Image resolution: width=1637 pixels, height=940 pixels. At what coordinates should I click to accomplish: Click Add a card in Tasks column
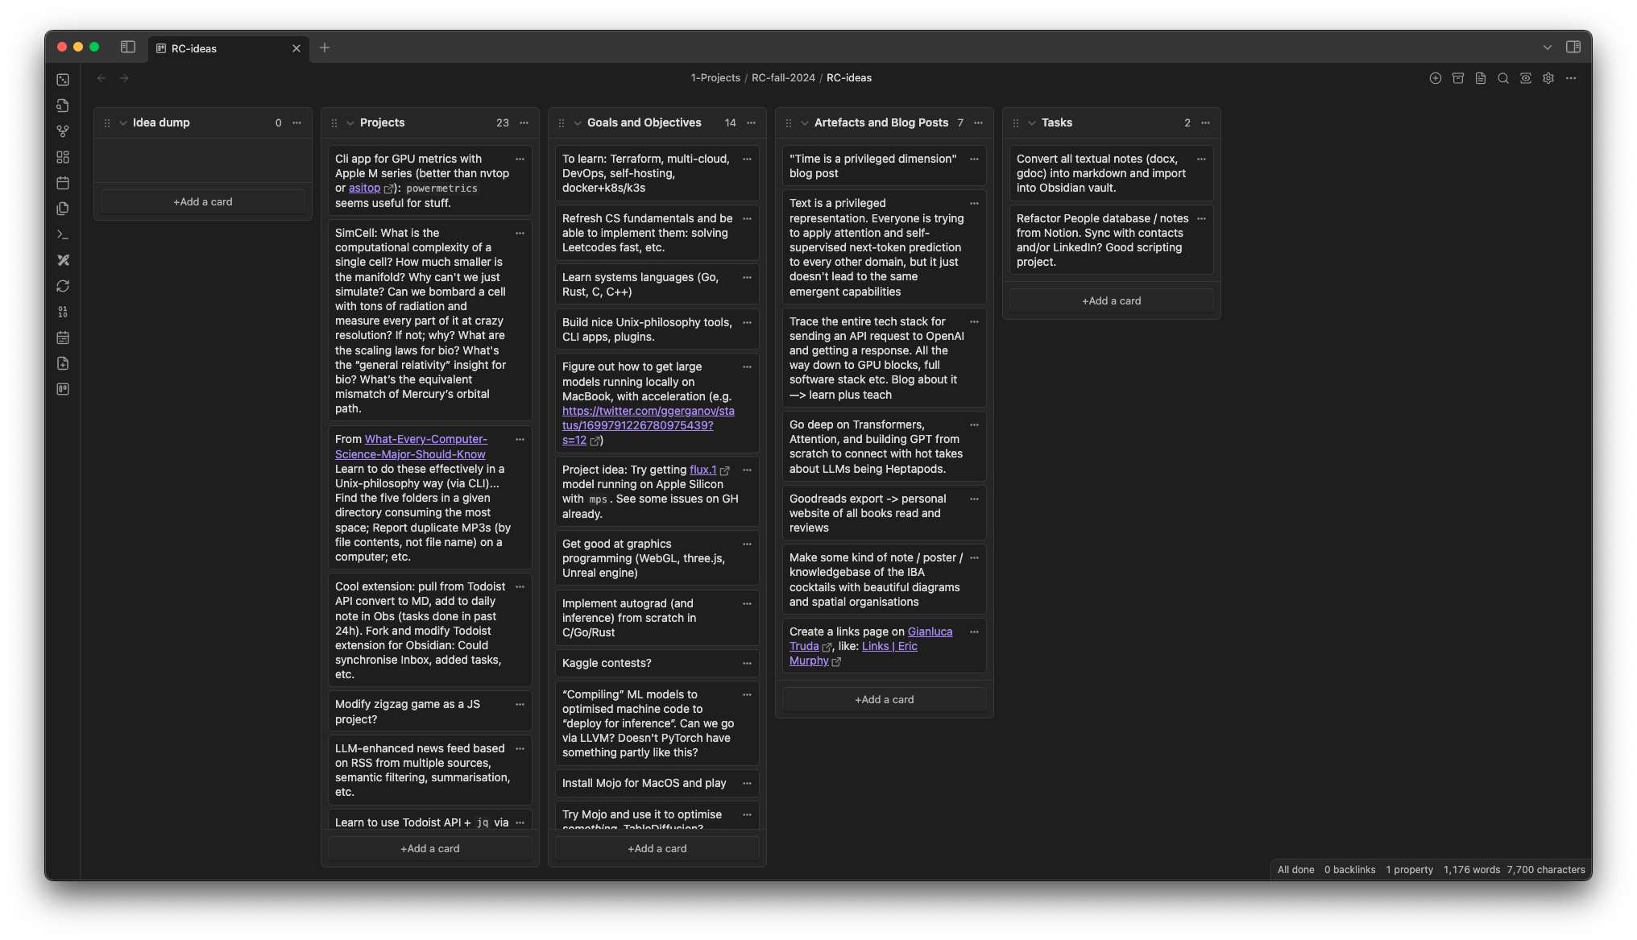[1111, 300]
